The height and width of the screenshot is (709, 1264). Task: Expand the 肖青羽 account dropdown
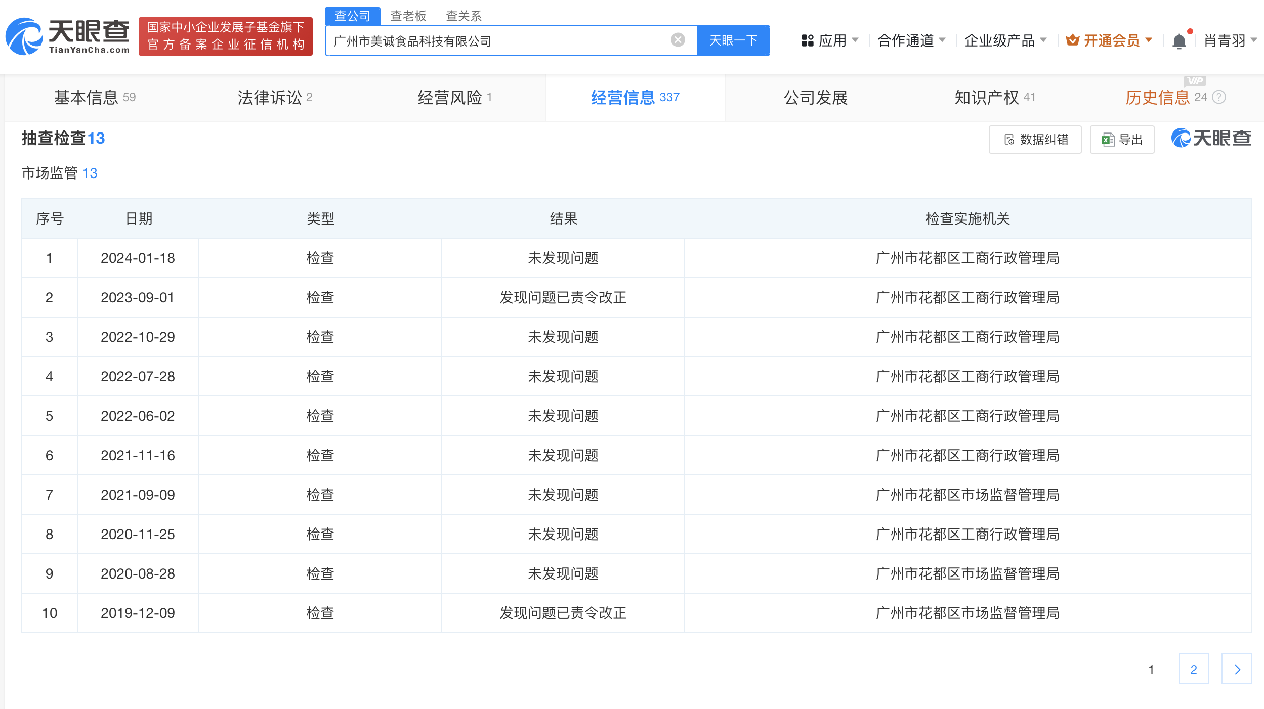[x=1233, y=40]
